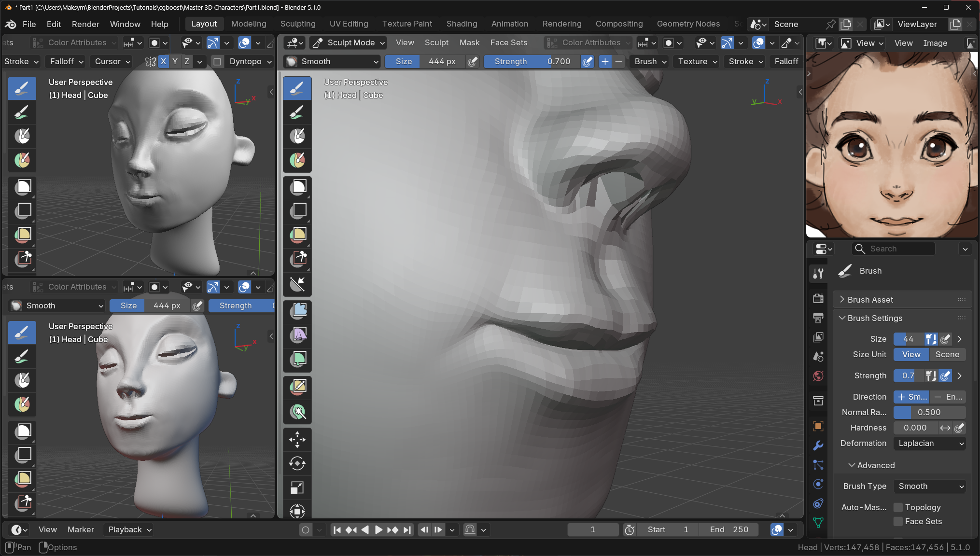The width and height of the screenshot is (980, 556).
Task: Toggle strength pressure sensitivity in main header
Action: pos(587,61)
